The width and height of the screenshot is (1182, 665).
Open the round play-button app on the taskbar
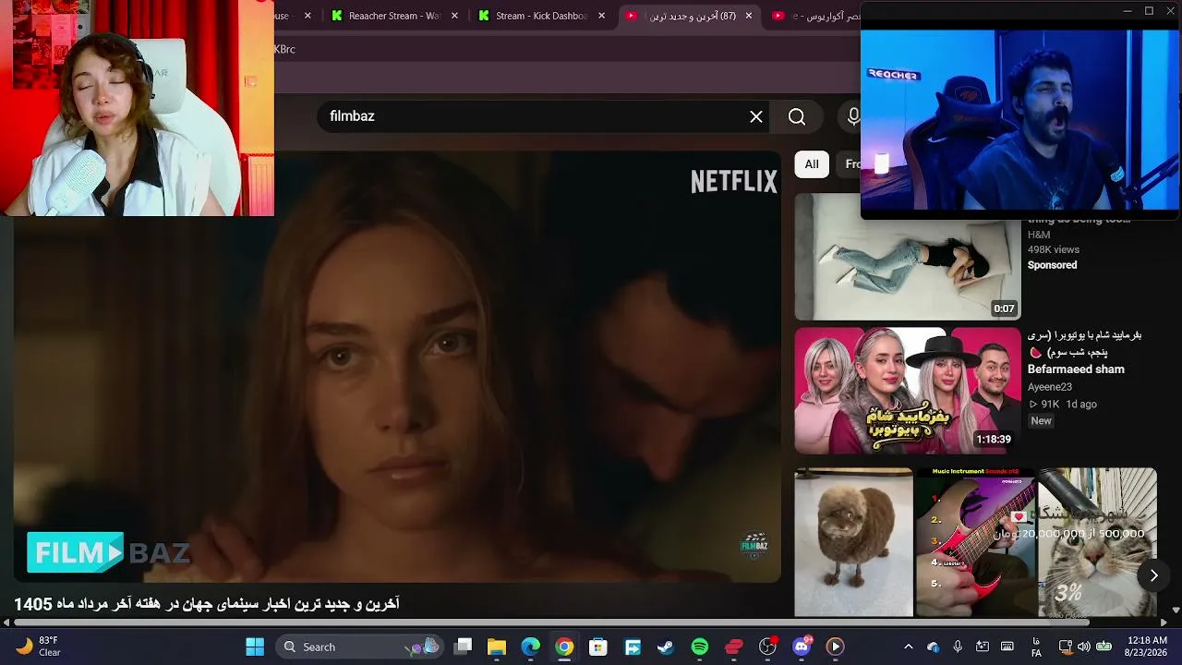836,647
